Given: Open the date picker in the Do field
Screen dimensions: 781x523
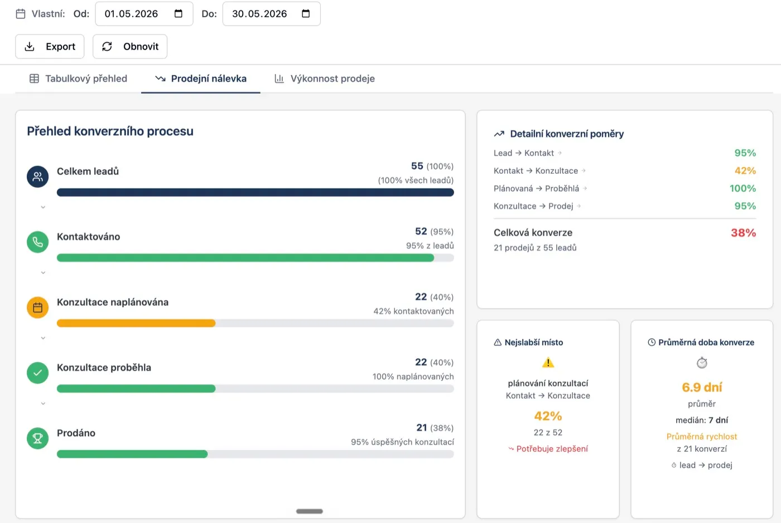Looking at the screenshot, I should tap(306, 14).
